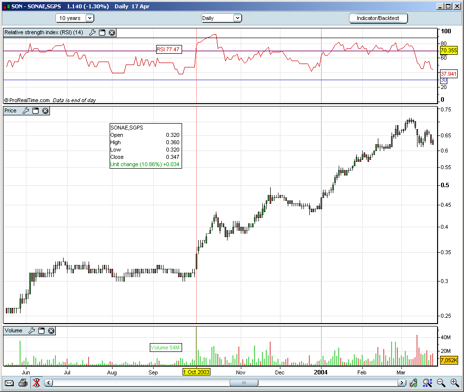
Task: Open RSI indicator settings wrench
Action: [x=93, y=32]
